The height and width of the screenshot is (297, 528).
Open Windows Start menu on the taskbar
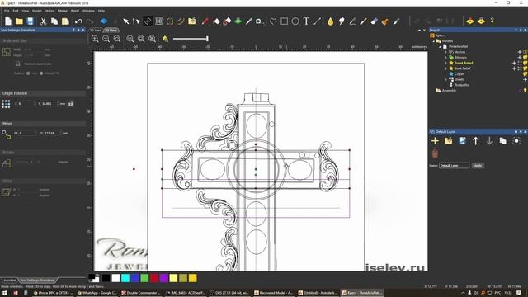pos(5,293)
